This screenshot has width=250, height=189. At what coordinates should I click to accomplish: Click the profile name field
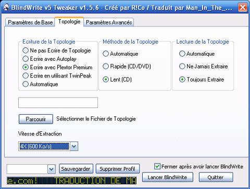pos(27,169)
